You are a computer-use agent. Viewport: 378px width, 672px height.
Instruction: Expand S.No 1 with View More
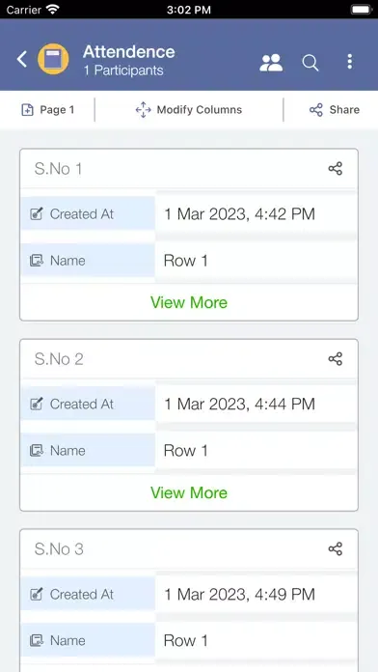click(189, 302)
